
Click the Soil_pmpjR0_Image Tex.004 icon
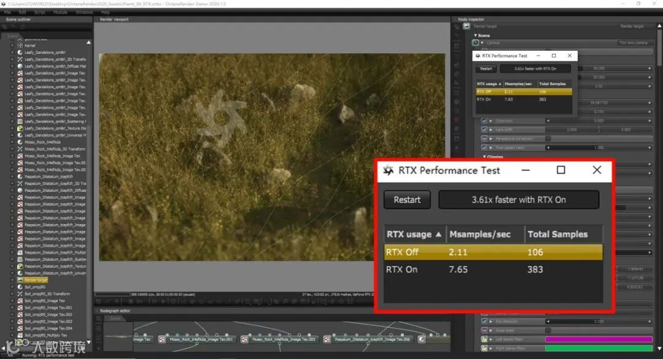[x=20, y=328]
